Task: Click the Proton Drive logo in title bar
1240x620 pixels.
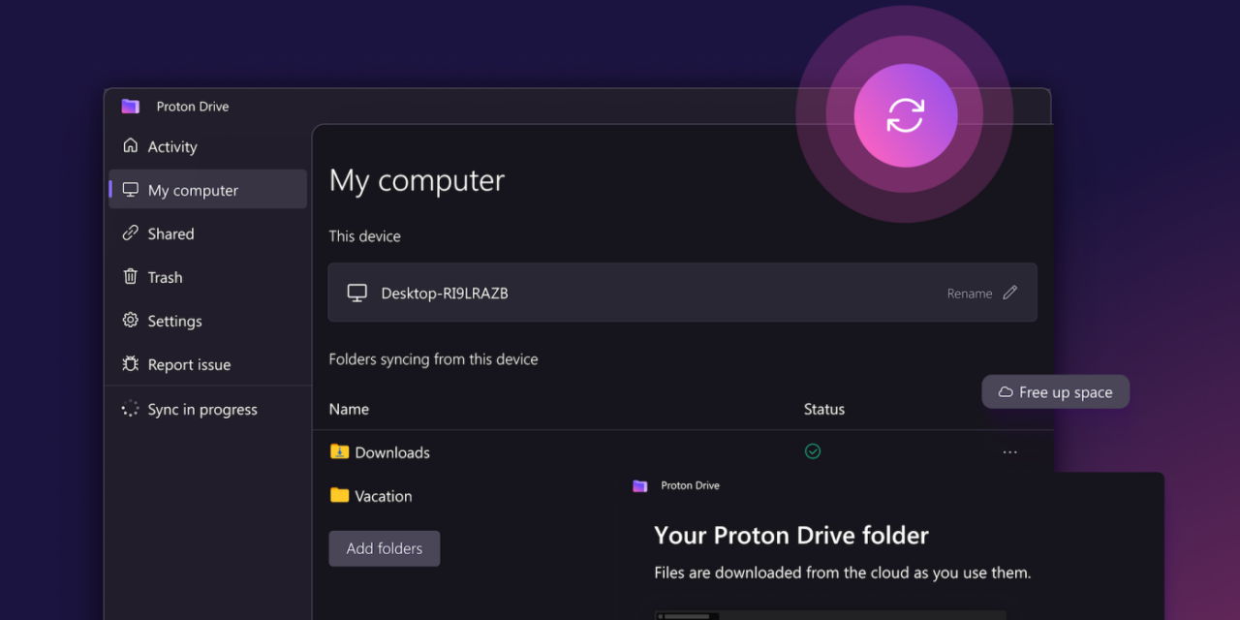Action: pyautogui.click(x=130, y=107)
